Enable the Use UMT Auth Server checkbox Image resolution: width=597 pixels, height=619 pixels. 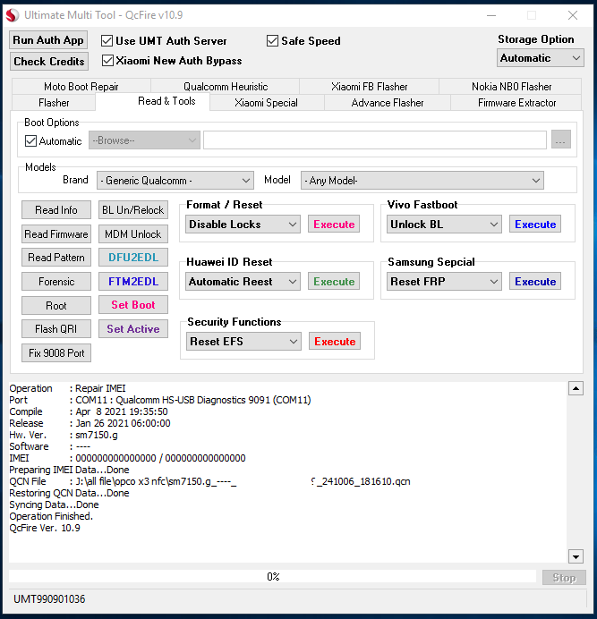coord(107,40)
